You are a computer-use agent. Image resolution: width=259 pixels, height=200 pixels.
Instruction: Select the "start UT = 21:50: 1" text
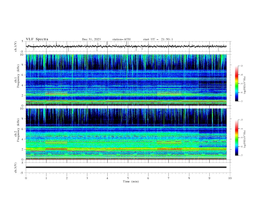point(158,39)
